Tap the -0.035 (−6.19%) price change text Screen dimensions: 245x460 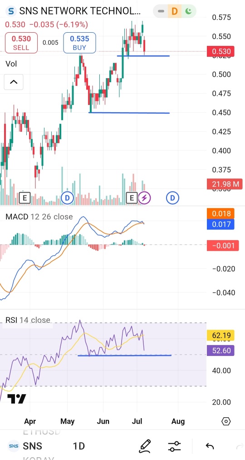pos(59,25)
